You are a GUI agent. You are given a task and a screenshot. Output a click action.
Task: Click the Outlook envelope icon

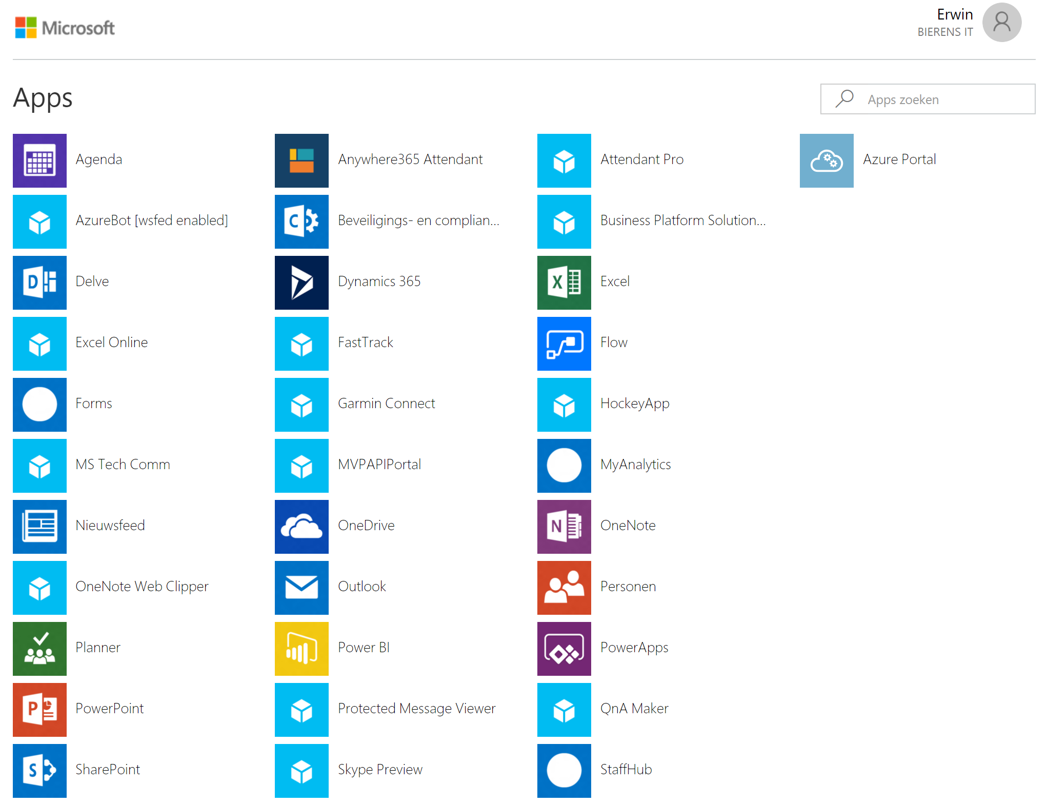[x=301, y=588]
